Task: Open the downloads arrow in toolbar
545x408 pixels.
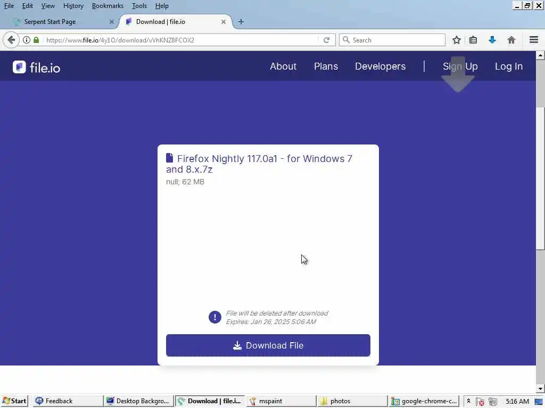Action: [x=492, y=40]
